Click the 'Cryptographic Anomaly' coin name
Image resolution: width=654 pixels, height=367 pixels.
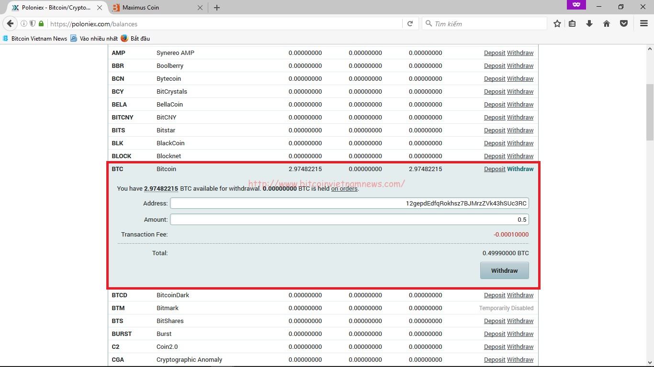click(189, 359)
